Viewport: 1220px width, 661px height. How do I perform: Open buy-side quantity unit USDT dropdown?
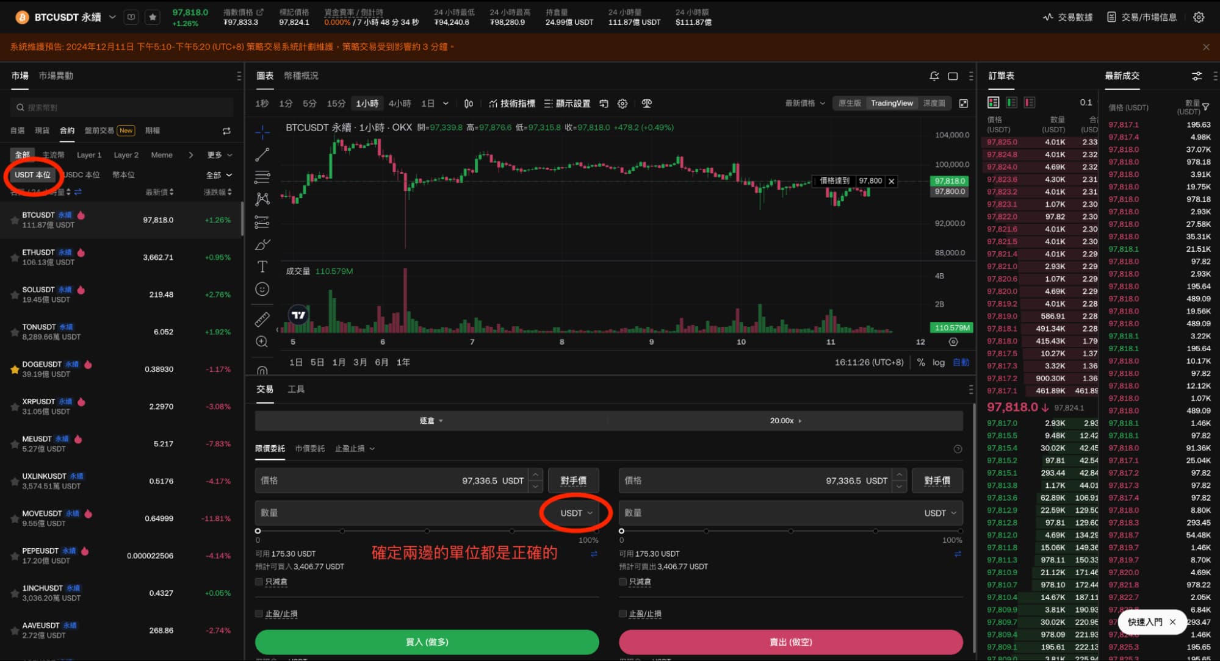coord(576,513)
